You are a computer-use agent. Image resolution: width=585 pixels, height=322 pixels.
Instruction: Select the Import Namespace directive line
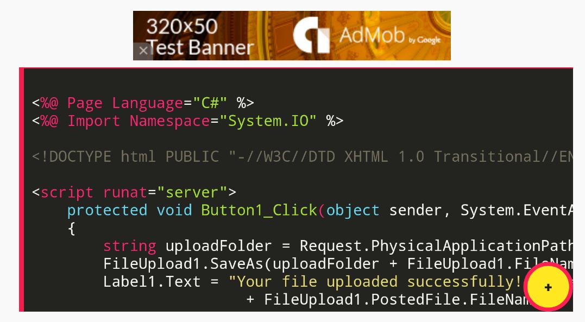(x=187, y=121)
